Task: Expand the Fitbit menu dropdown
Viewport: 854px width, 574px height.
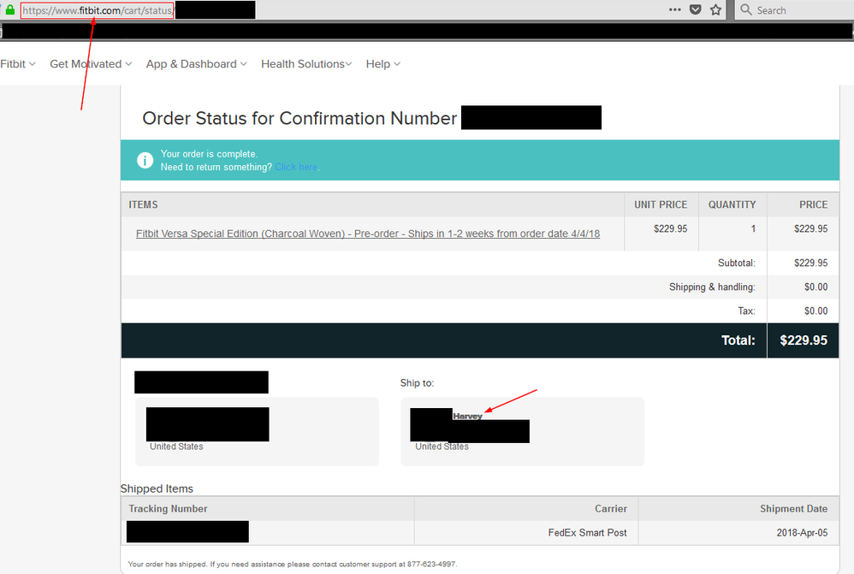Action: coord(17,63)
